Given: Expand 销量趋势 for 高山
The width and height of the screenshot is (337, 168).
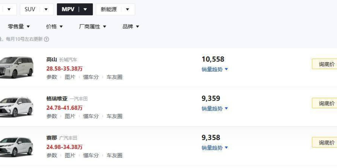Looking at the screenshot, I should coord(215,69).
